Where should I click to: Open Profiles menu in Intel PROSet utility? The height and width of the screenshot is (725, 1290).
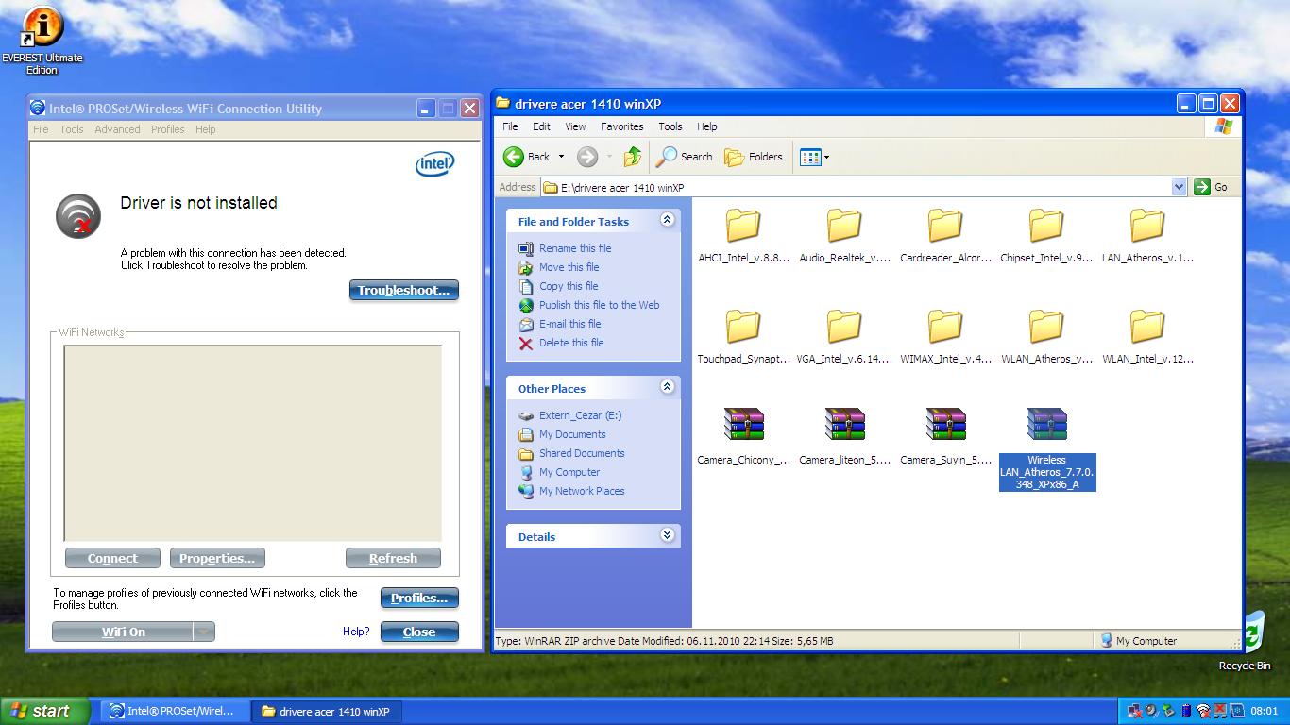click(x=168, y=129)
